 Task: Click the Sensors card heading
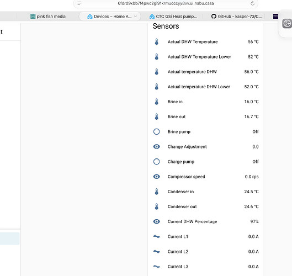(x=166, y=26)
